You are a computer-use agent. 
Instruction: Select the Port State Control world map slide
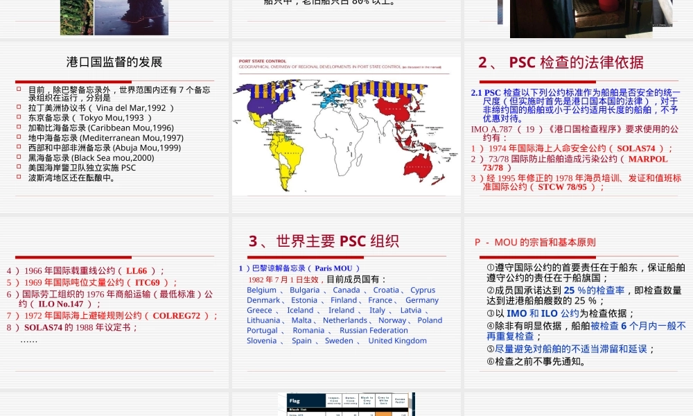point(346,128)
